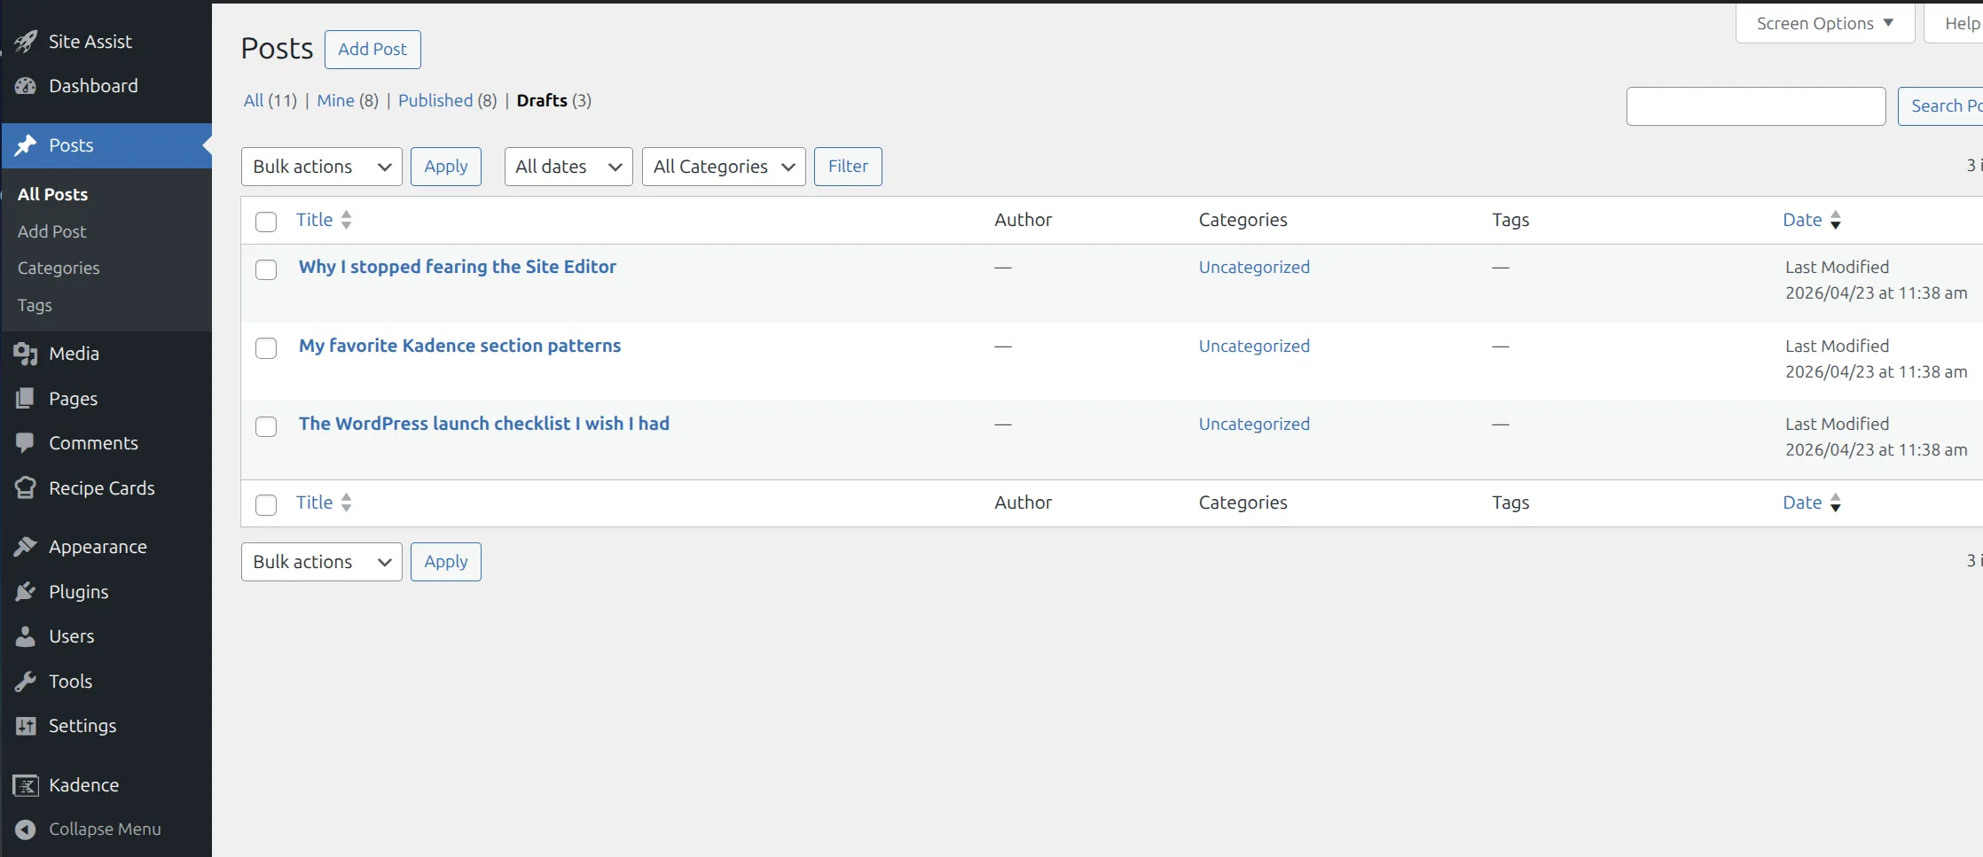Select the 'My favorite Kadence section patterns' checkbox

pos(266,348)
